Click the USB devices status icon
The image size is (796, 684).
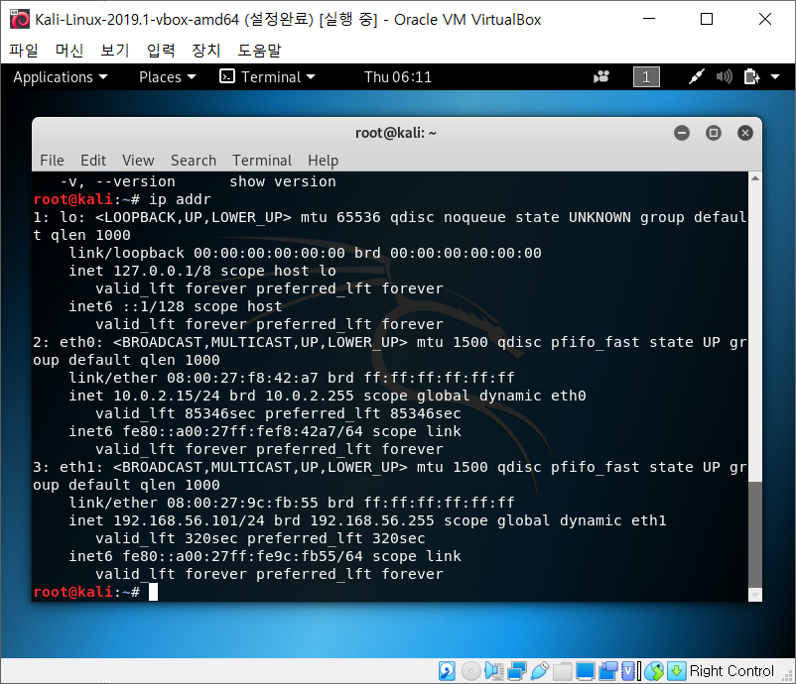point(540,671)
